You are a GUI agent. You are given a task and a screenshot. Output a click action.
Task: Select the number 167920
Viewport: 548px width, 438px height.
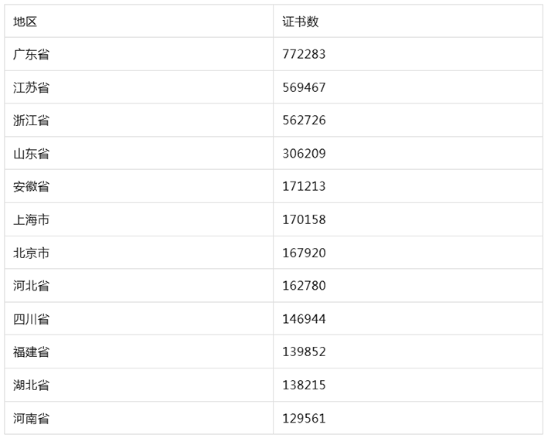coord(304,253)
